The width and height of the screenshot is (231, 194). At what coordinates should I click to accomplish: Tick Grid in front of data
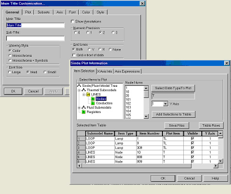click(74, 55)
